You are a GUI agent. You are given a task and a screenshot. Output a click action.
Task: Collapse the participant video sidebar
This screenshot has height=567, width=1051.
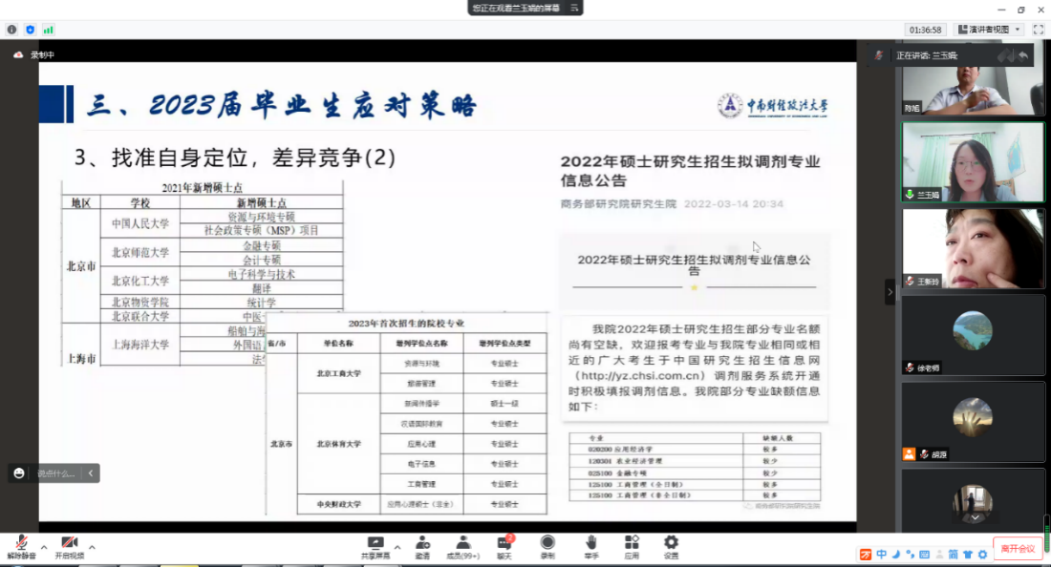click(890, 292)
